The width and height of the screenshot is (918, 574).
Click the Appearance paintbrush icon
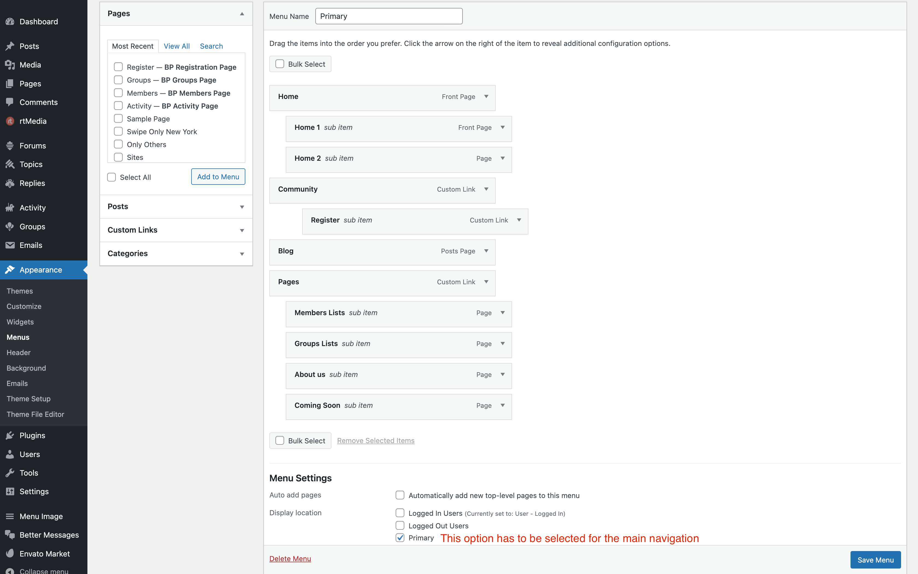click(x=10, y=270)
